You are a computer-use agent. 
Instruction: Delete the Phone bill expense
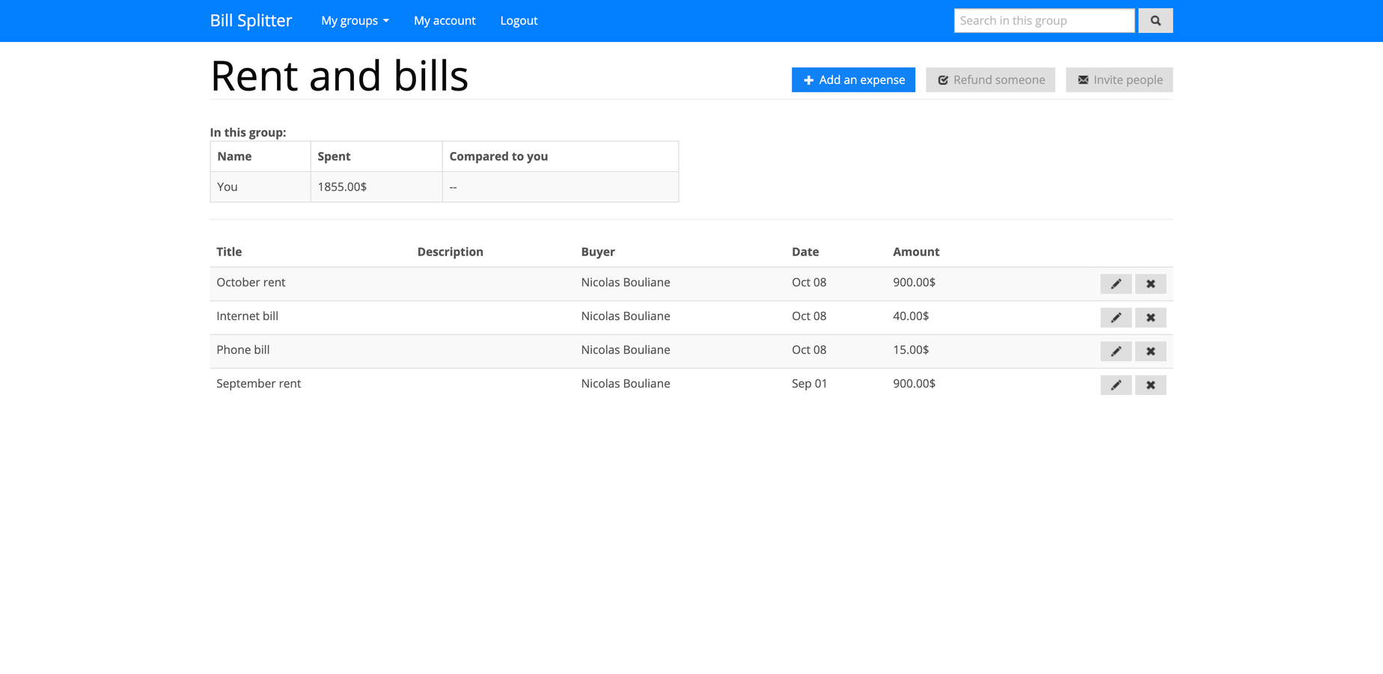tap(1150, 351)
